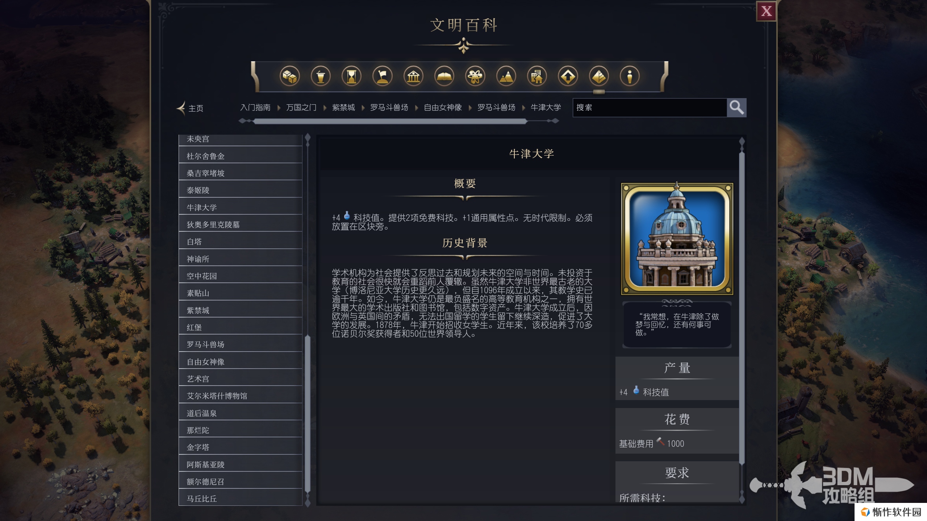Select 艺术宫 in the list
This screenshot has height=521, width=927.
tap(240, 378)
